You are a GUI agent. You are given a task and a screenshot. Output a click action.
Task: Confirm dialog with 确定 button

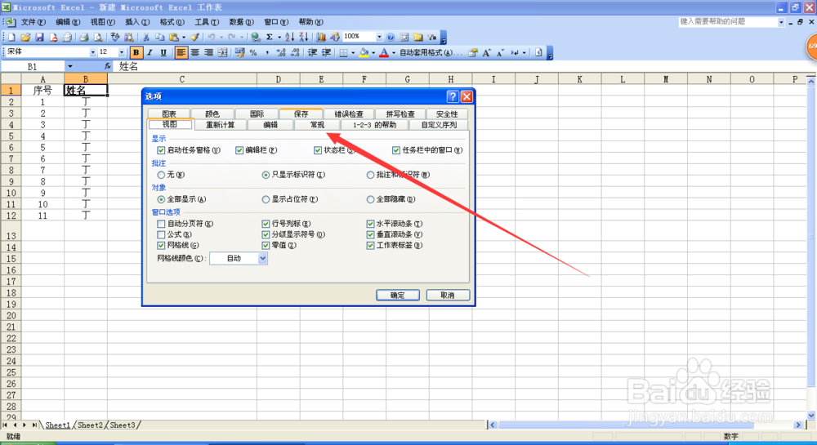[x=398, y=295]
